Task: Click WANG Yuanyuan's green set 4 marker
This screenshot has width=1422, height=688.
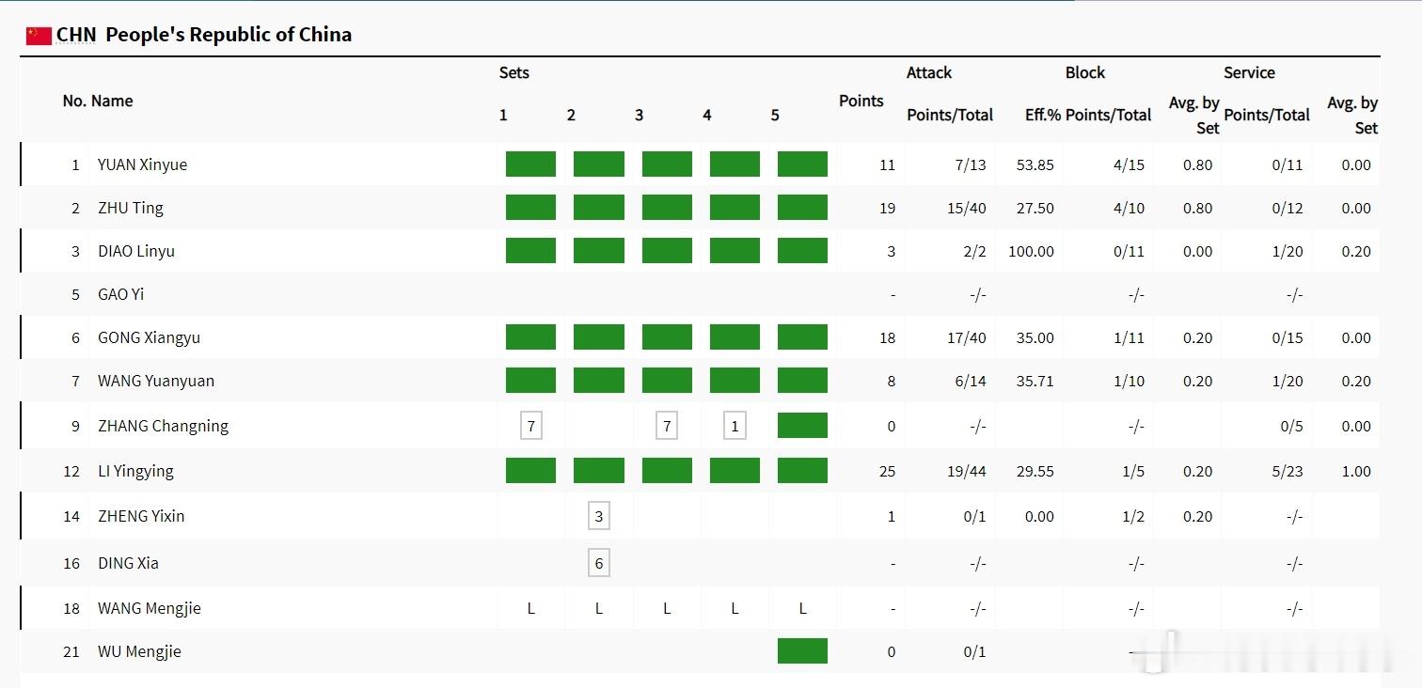Action: click(x=735, y=381)
